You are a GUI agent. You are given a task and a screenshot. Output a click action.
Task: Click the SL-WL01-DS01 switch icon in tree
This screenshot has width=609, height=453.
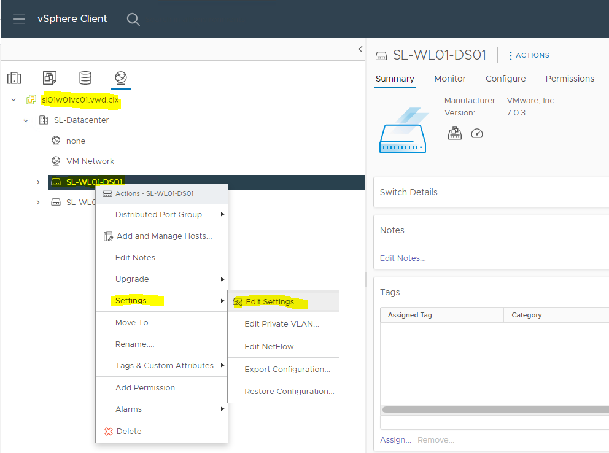point(56,182)
